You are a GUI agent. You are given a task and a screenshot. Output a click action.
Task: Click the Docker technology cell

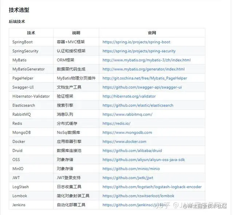[x=31, y=141]
